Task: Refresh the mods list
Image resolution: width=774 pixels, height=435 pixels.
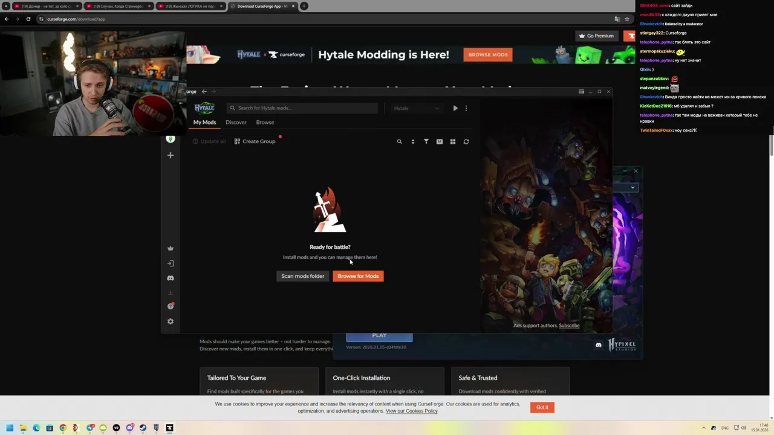Action: pos(466,141)
